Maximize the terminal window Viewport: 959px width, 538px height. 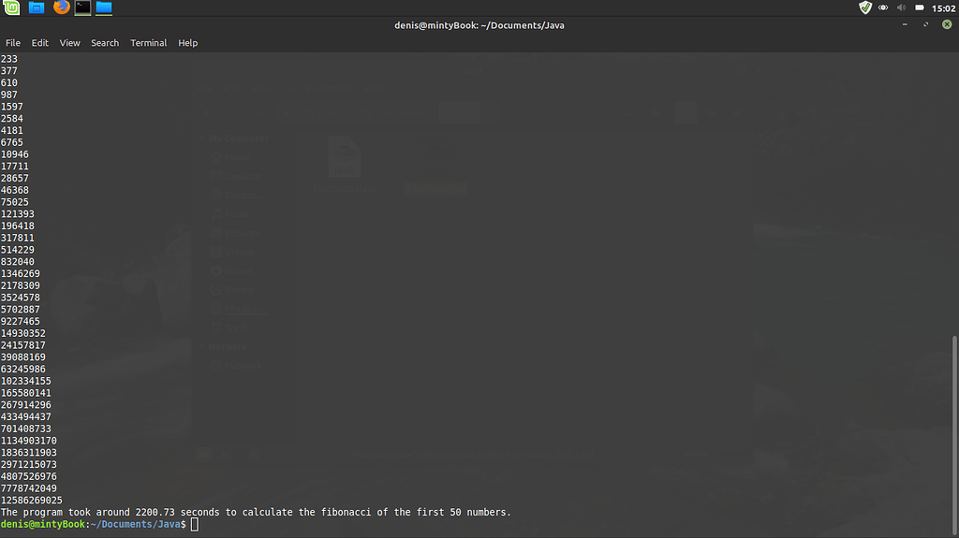coord(925,25)
